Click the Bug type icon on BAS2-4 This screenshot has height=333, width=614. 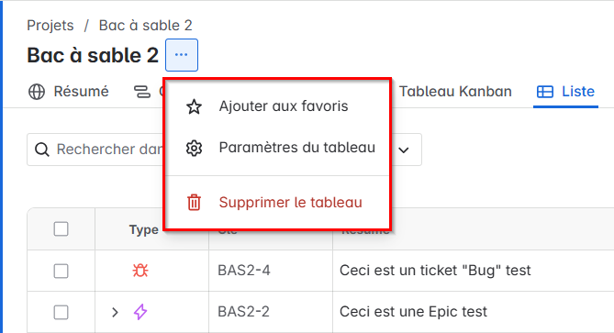point(140,271)
